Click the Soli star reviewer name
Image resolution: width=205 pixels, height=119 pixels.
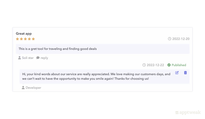28,58
